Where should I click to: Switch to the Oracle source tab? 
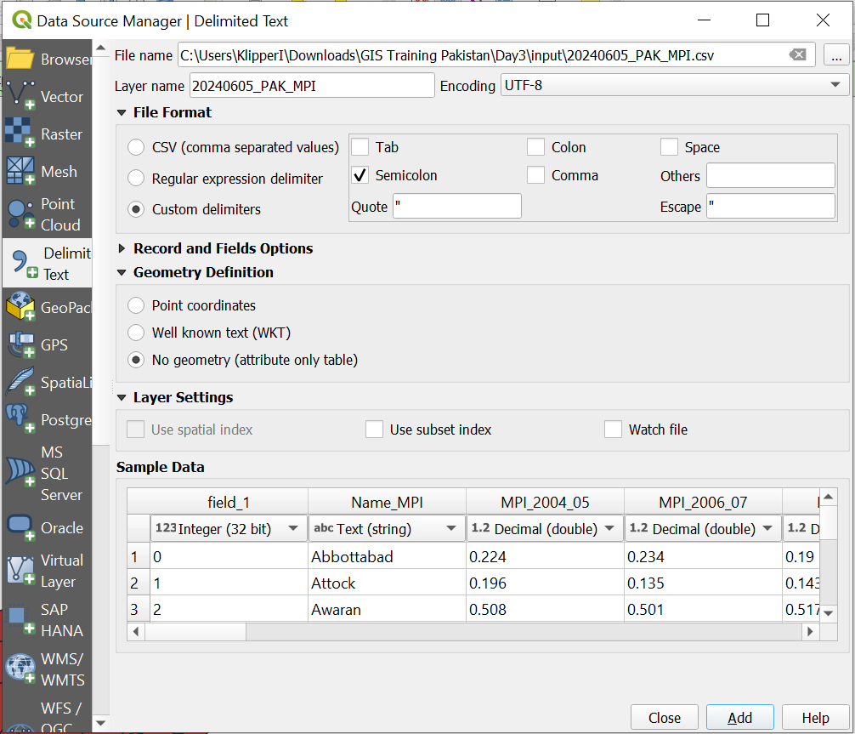click(x=47, y=527)
